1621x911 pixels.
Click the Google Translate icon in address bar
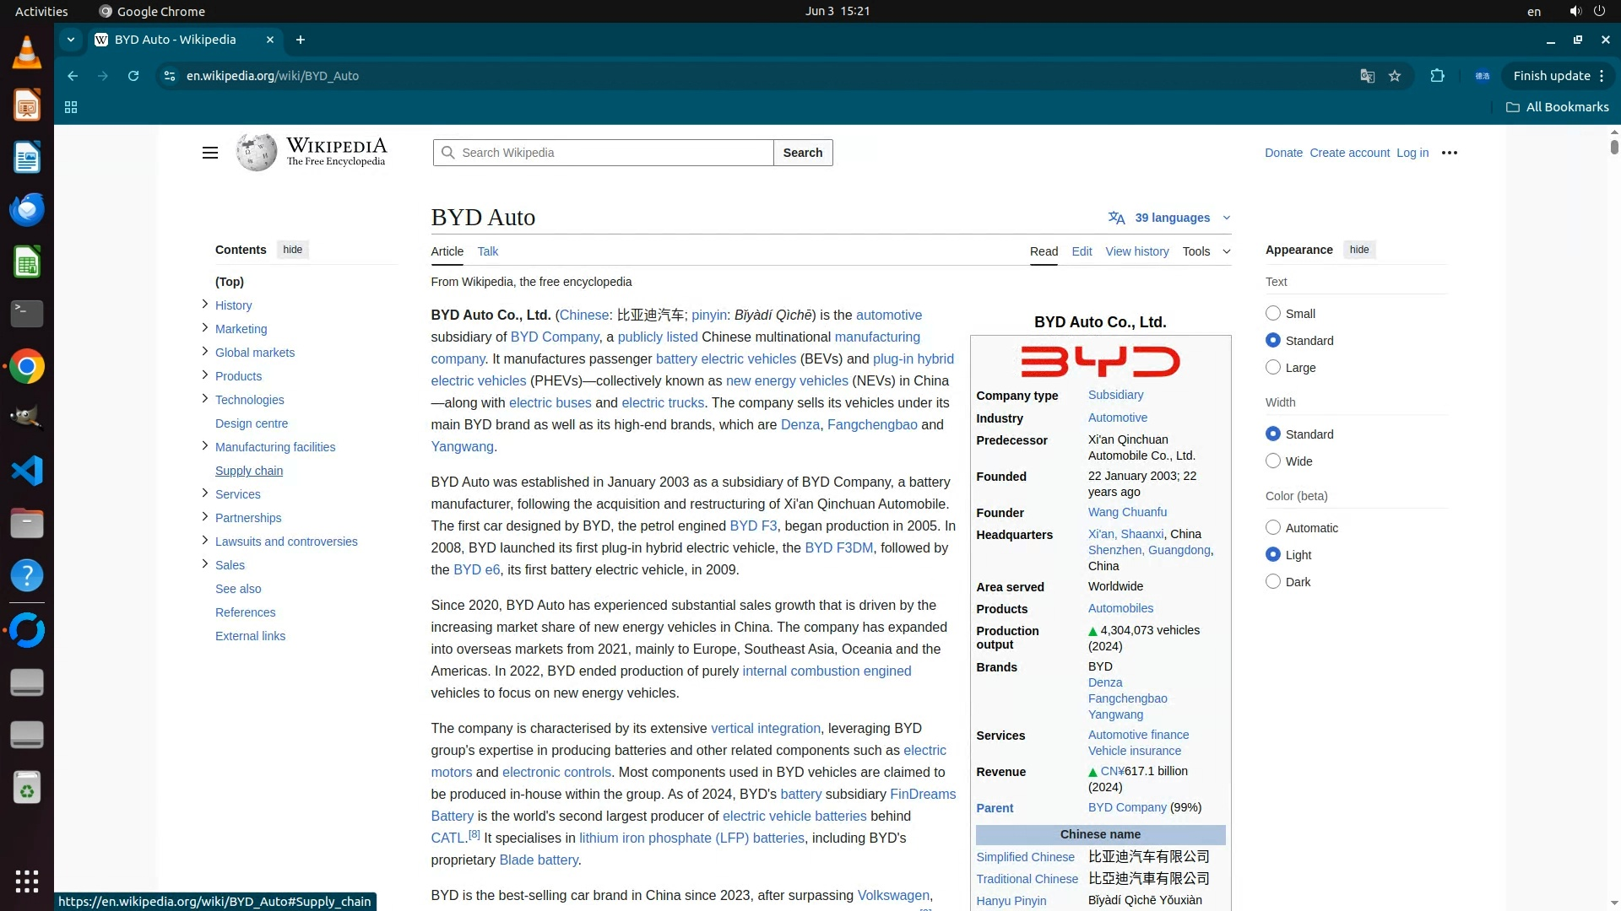1367,76
